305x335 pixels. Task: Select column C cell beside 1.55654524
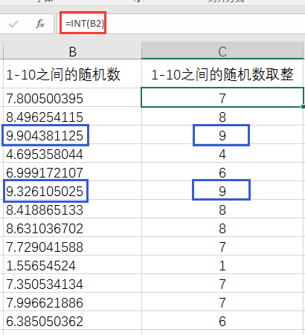222,265
